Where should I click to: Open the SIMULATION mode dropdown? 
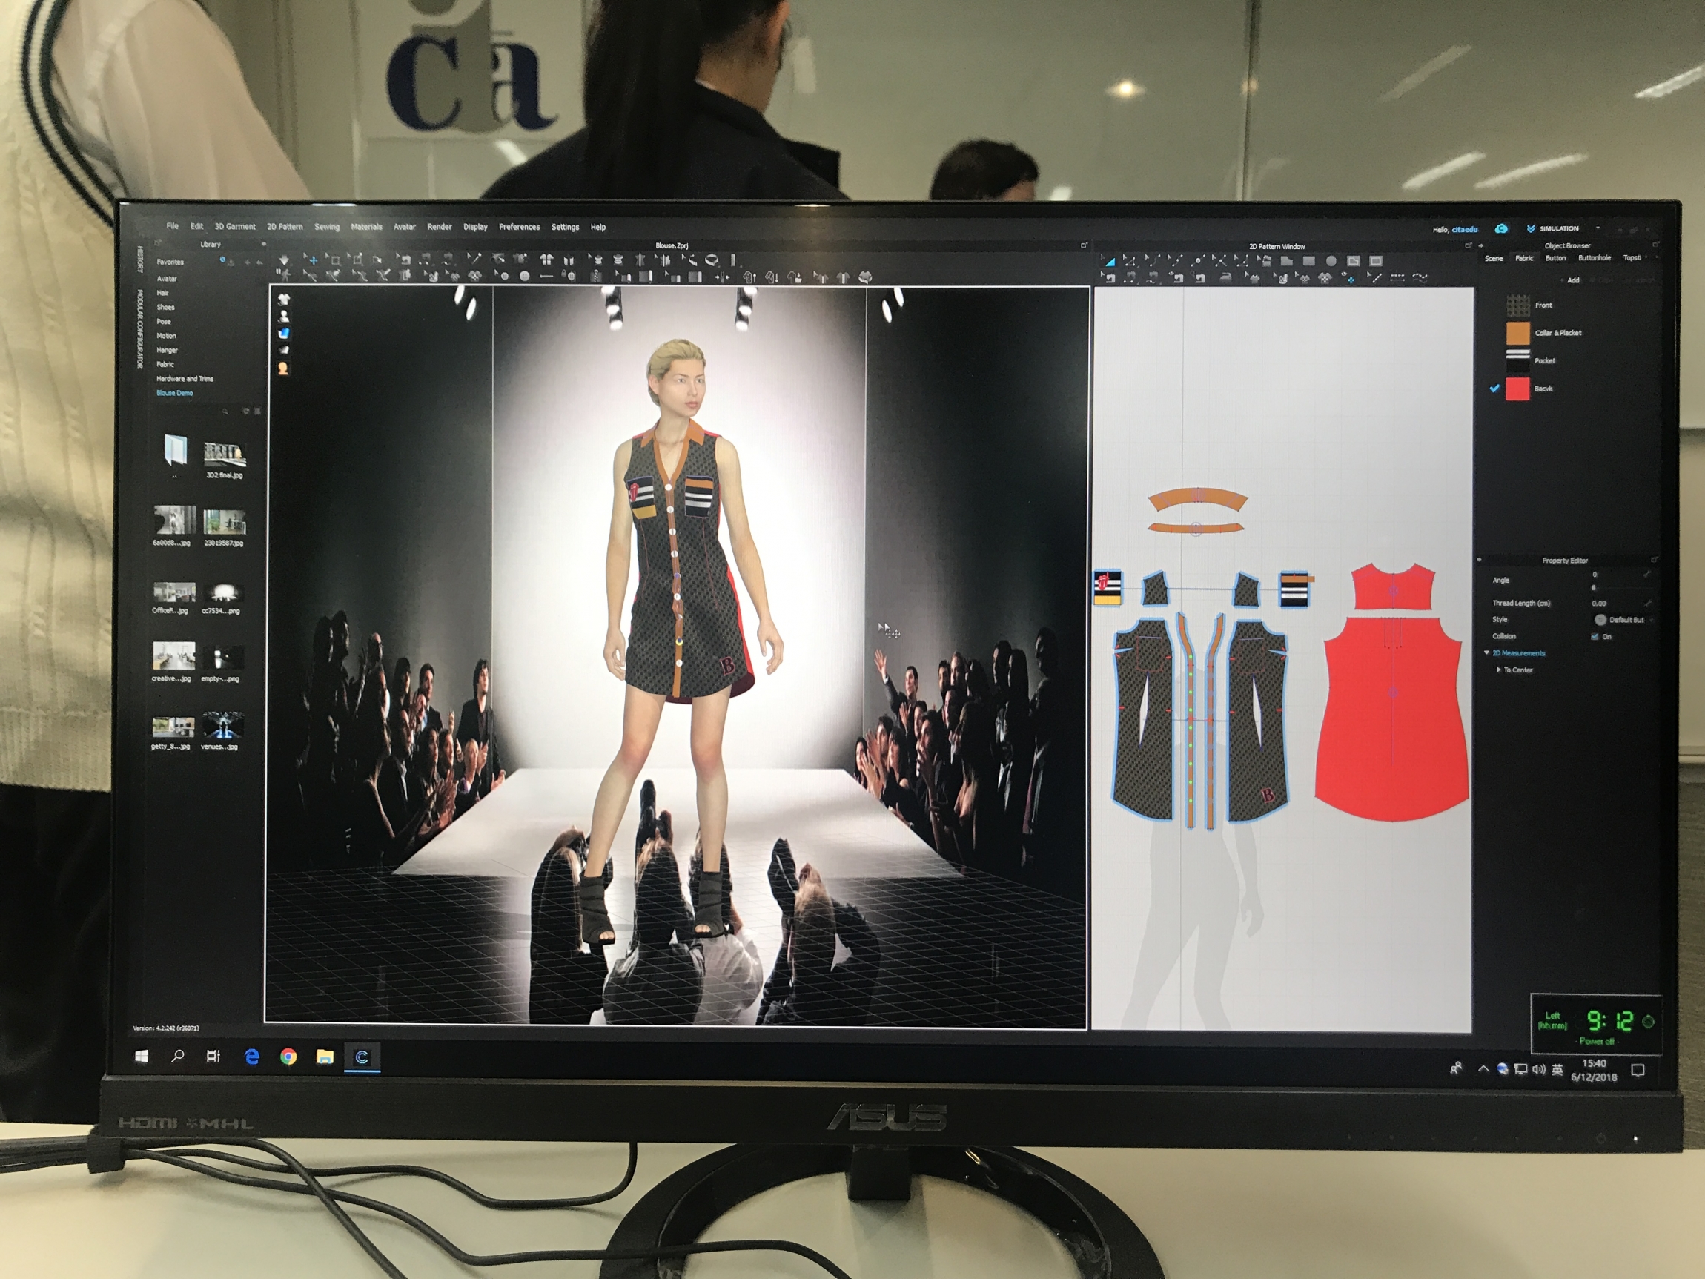pyautogui.click(x=1597, y=228)
